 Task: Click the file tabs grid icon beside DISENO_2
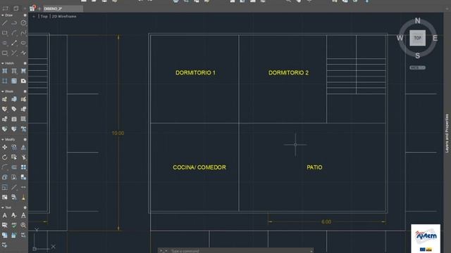tap(32, 8)
